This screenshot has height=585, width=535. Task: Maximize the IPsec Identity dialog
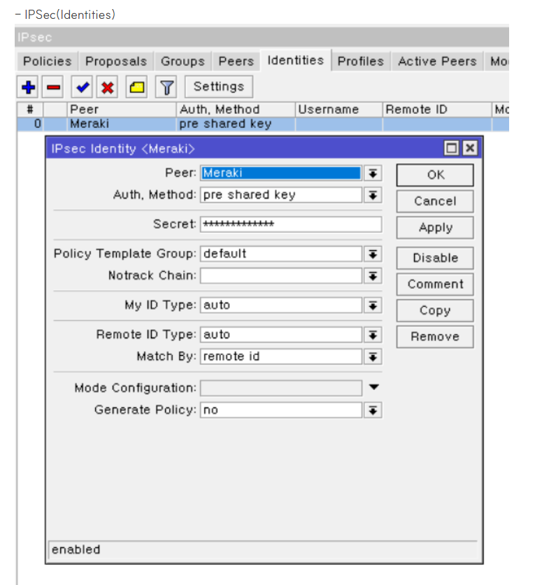pos(451,148)
